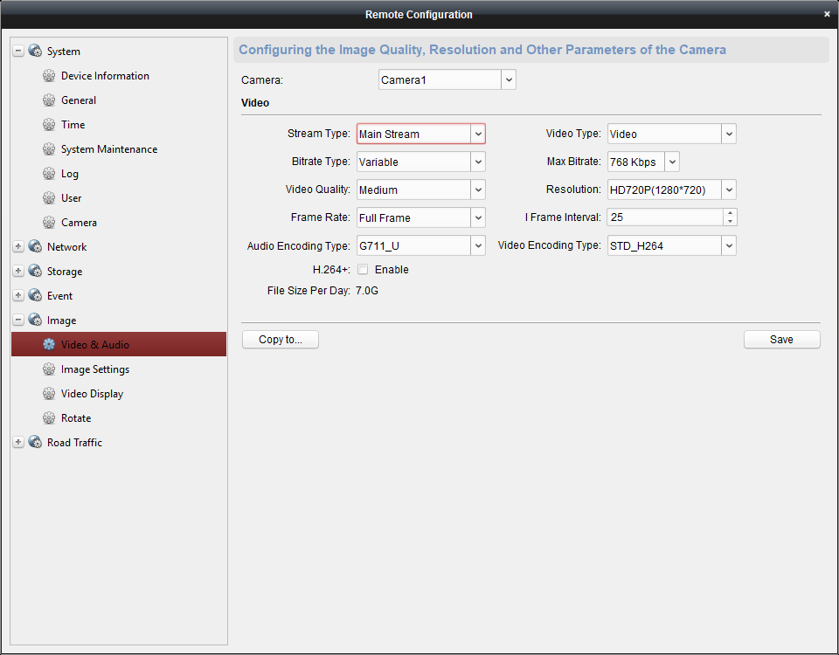
Task: Click the Road Traffic globe-gear icon
Action: coord(35,443)
